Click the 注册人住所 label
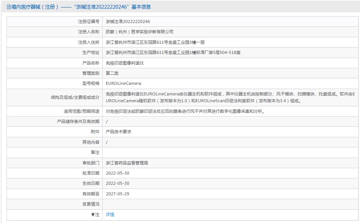Screen dimensions: 360x224 89,42
